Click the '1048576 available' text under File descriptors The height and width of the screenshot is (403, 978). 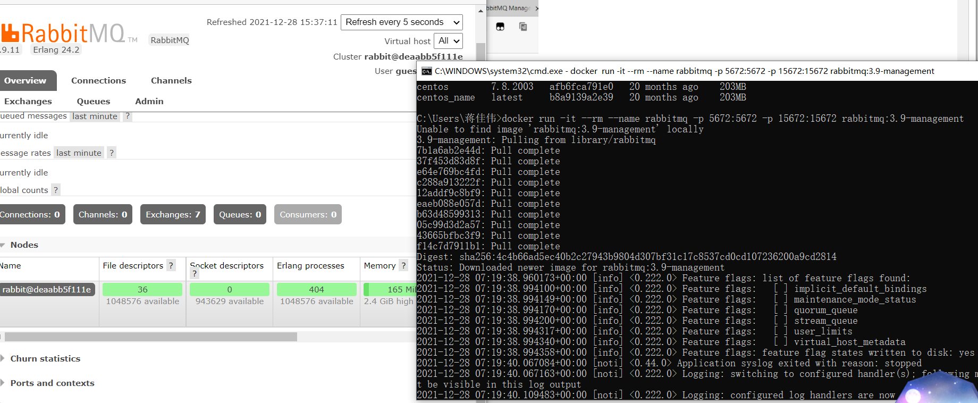142,301
